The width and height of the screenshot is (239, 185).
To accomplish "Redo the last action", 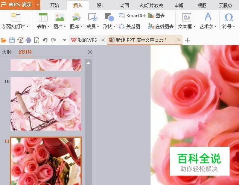I will [53, 40].
